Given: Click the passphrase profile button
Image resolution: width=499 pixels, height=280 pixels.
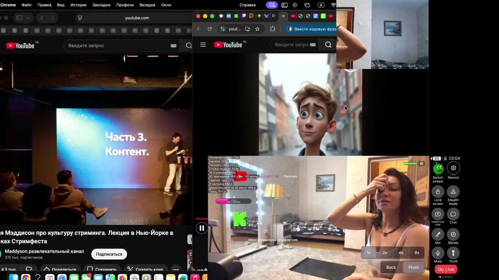Looking at the screenshot, I should (x=311, y=29).
